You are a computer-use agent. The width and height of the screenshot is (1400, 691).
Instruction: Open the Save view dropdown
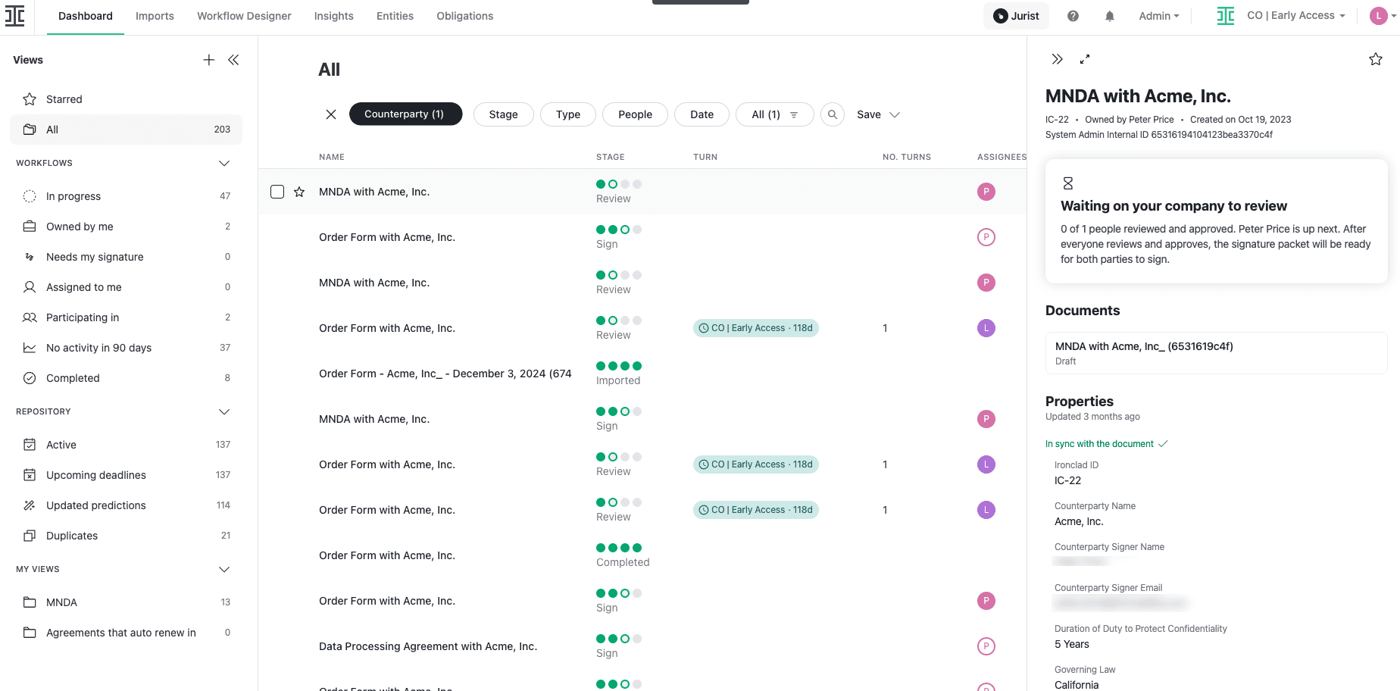tap(877, 114)
